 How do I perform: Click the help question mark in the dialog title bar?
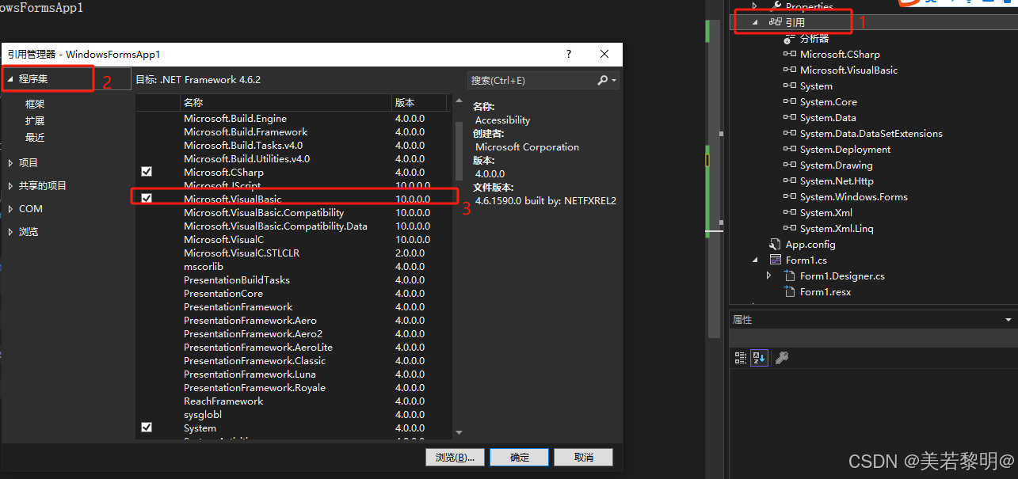point(568,54)
